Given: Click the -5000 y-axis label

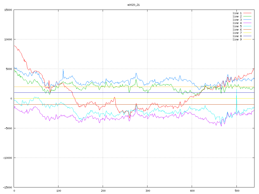Looking at the screenshot, I should click(x=8, y=128).
